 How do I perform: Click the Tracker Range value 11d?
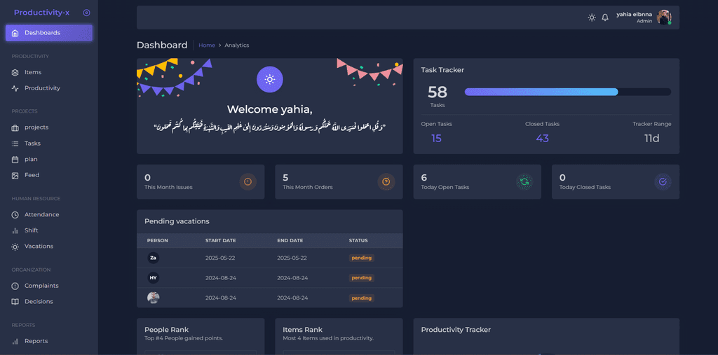point(651,138)
